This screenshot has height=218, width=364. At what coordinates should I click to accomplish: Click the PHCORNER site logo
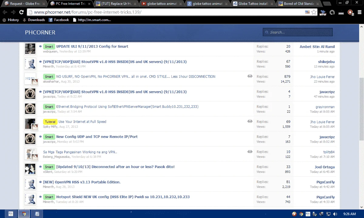click(x=40, y=32)
